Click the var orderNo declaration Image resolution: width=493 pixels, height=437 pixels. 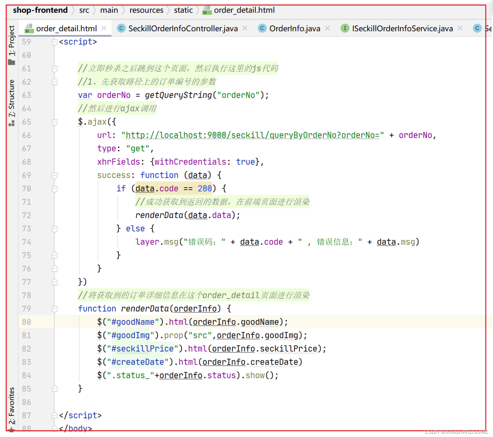tap(104, 95)
